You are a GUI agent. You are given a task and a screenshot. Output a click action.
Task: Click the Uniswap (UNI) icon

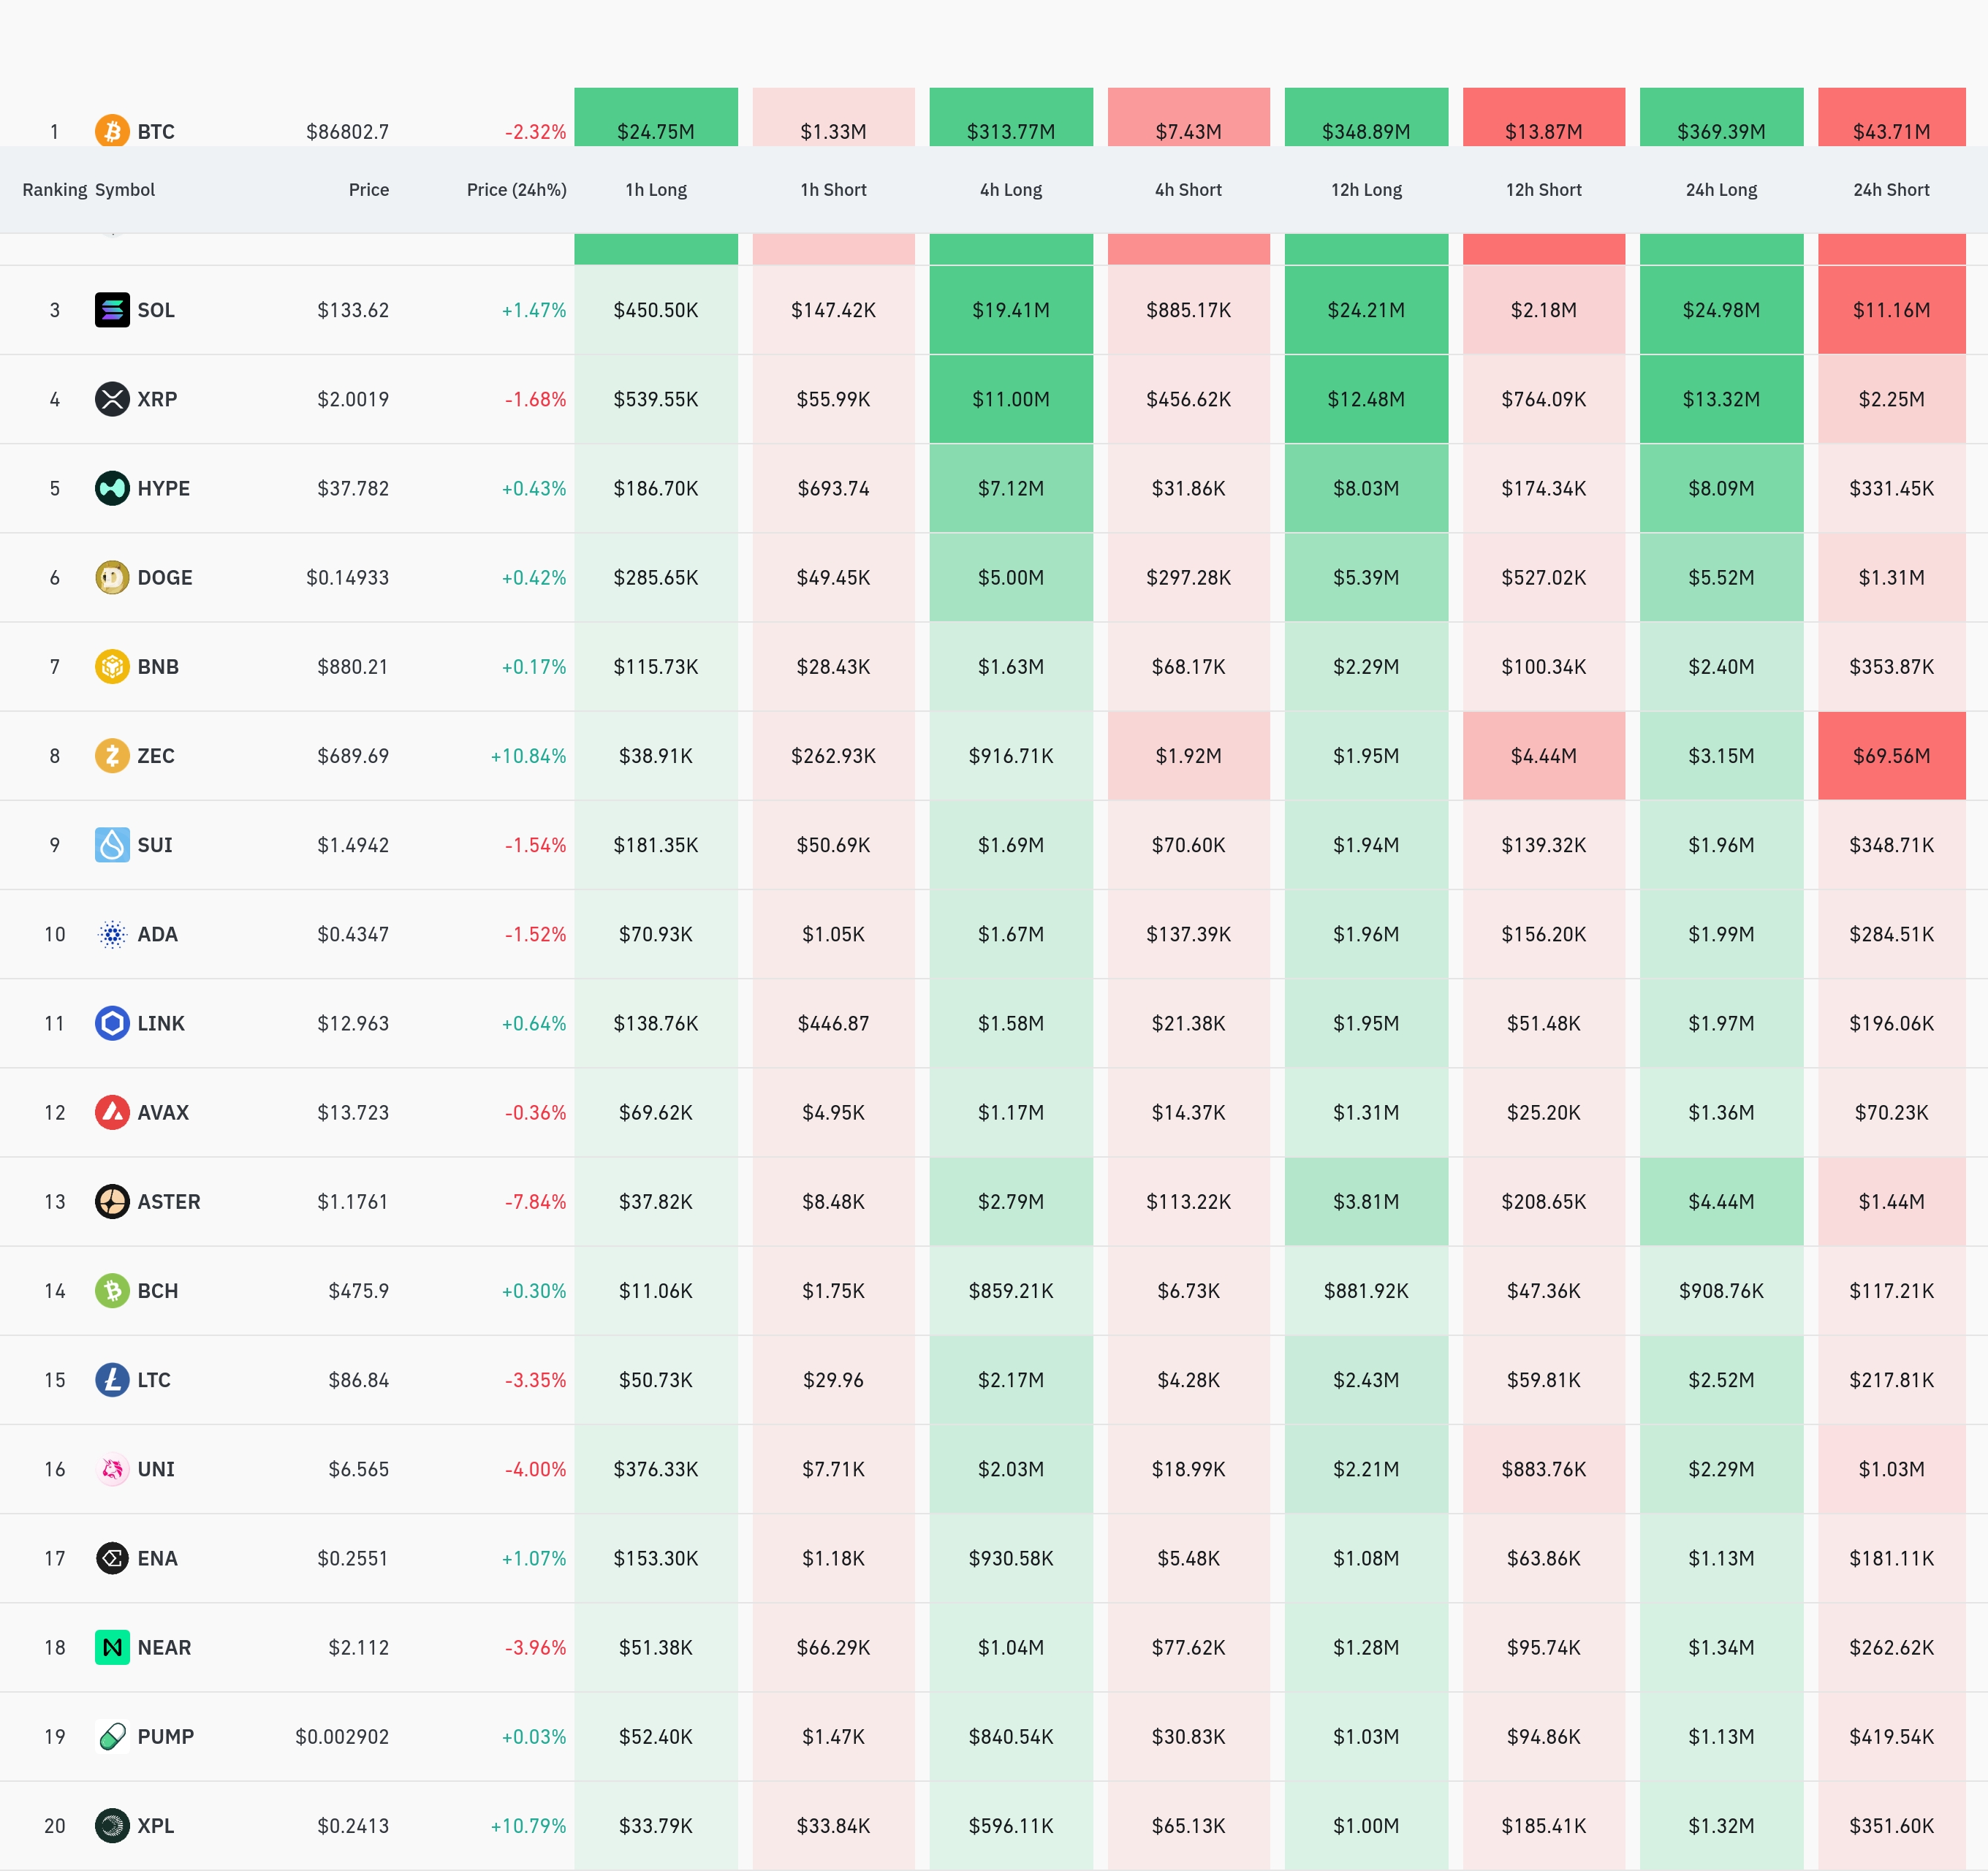[112, 1469]
